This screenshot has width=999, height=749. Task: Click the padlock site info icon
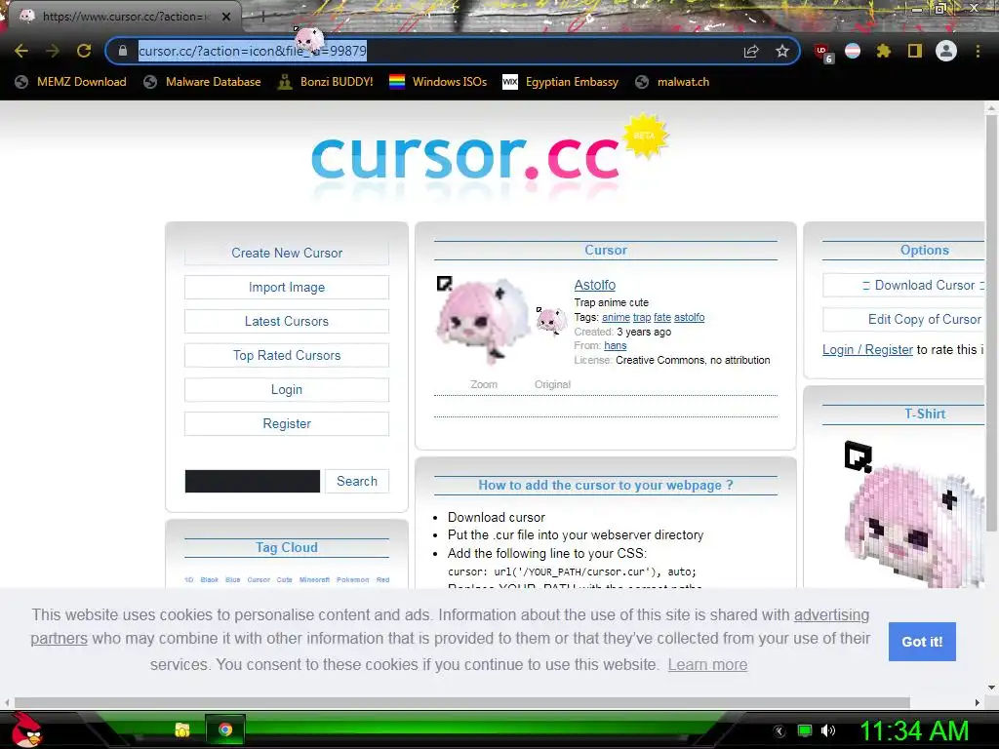pos(123,51)
